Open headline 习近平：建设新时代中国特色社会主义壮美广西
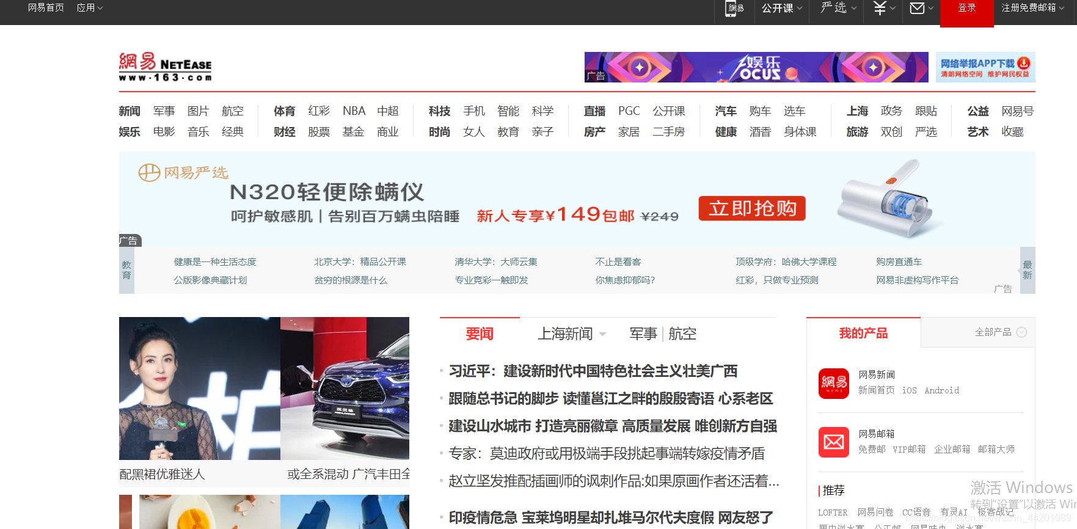The width and height of the screenshot is (1077, 529). pyautogui.click(x=593, y=371)
